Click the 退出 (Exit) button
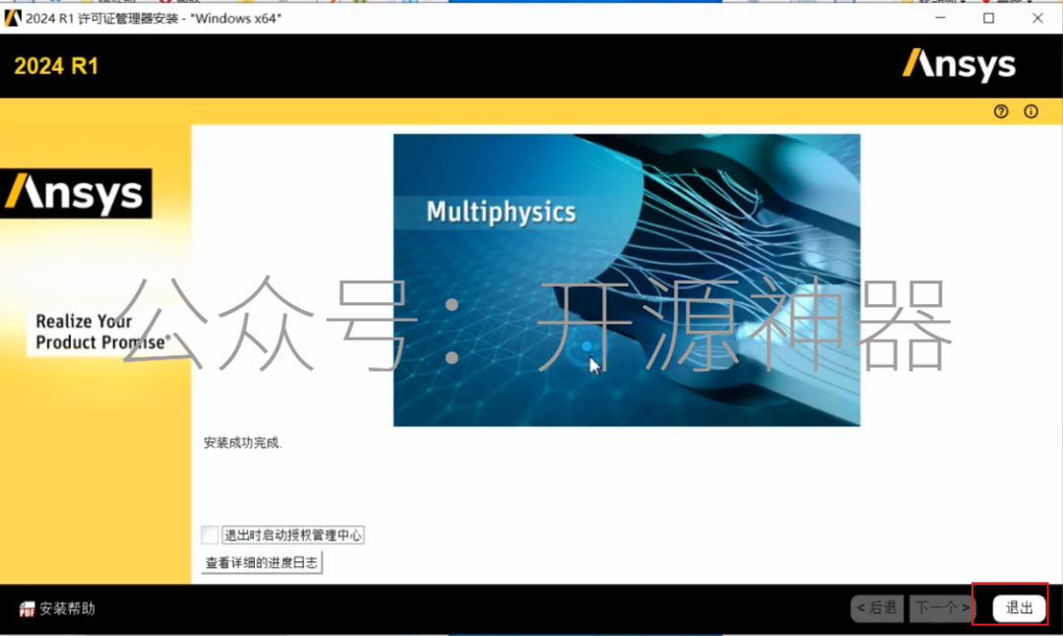This screenshot has height=636, width=1063. click(1019, 607)
